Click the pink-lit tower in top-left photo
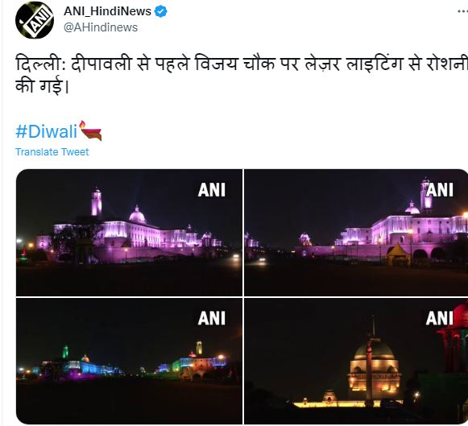 coord(97,201)
